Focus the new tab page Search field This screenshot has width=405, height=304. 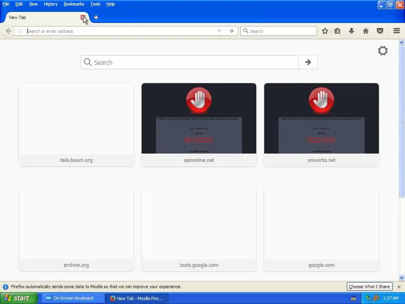[x=189, y=62]
